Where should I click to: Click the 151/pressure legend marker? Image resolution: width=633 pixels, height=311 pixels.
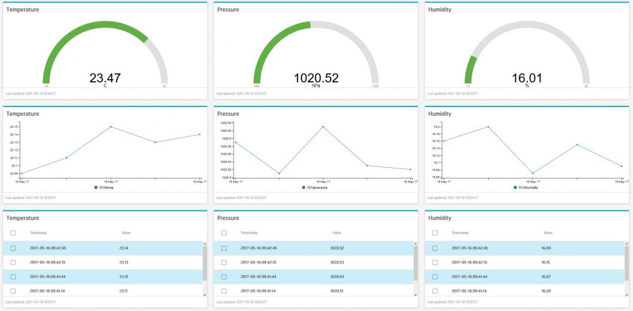[x=304, y=187]
